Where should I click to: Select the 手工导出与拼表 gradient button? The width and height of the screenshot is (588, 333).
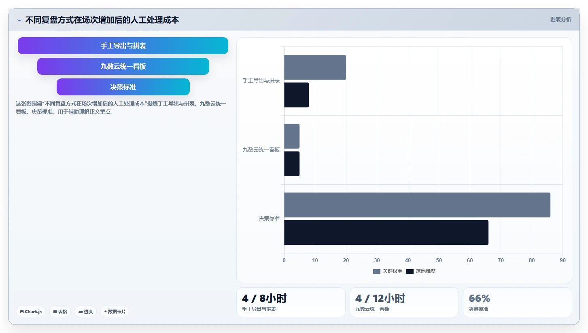click(x=123, y=46)
